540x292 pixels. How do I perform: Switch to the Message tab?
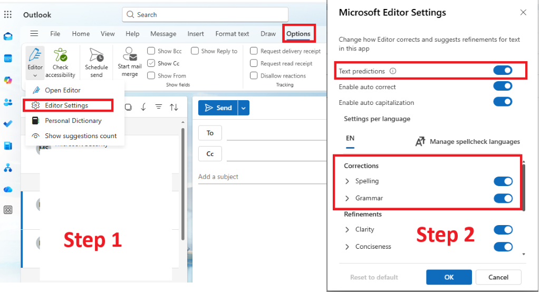[163, 34]
